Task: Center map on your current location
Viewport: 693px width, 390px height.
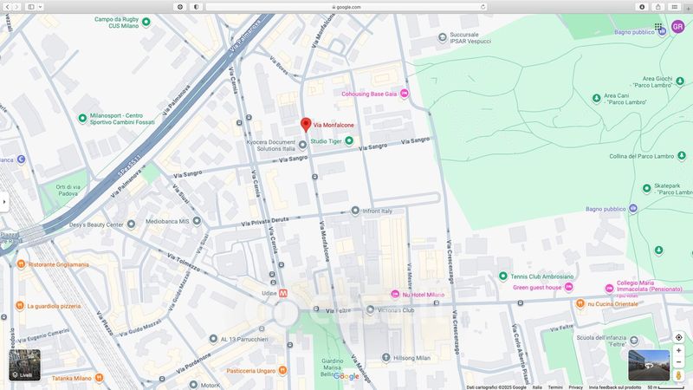Action: tap(678, 337)
